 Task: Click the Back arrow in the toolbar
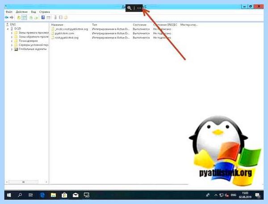click(7, 17)
